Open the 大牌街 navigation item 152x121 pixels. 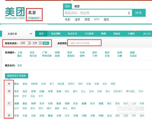point(131,34)
